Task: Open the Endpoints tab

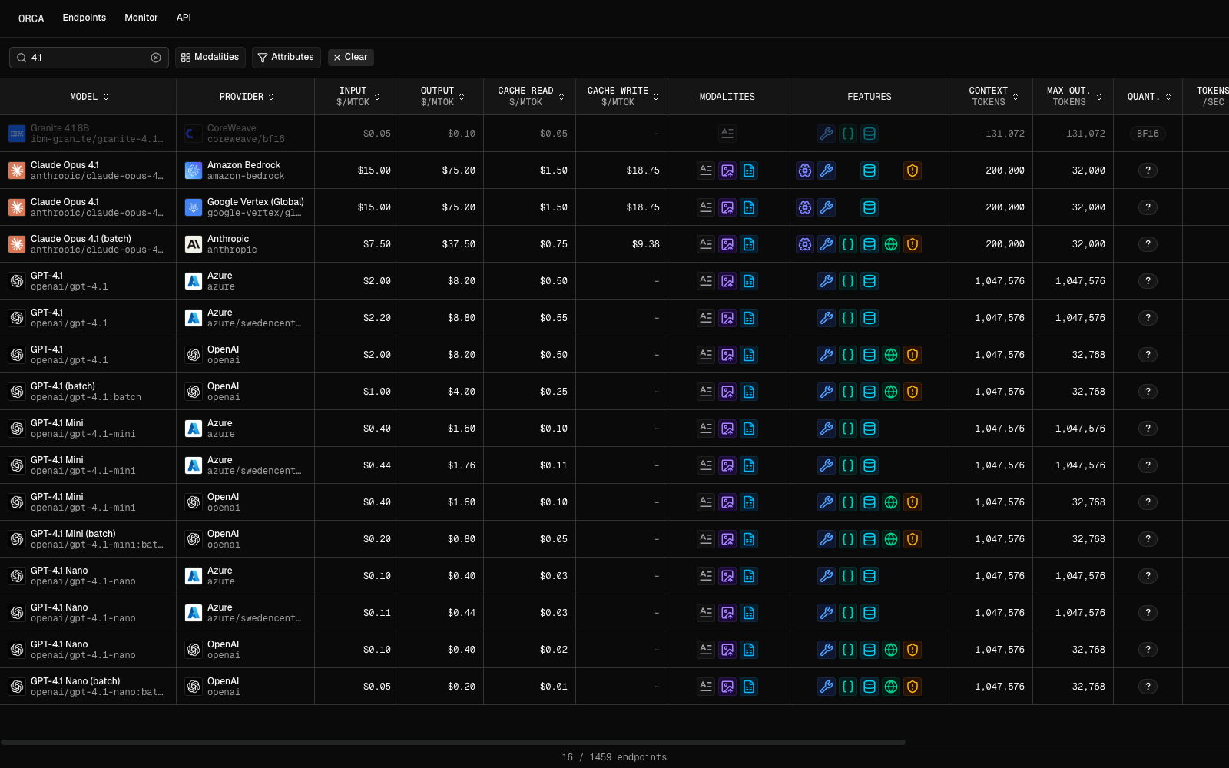Action: (x=84, y=18)
